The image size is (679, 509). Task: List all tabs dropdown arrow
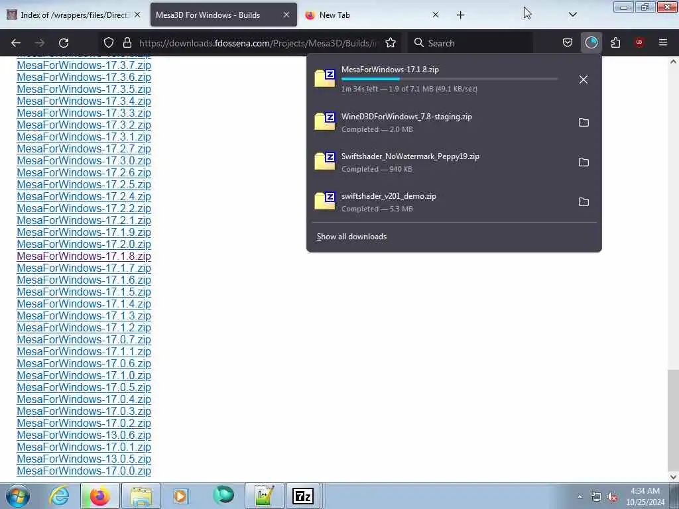572,15
